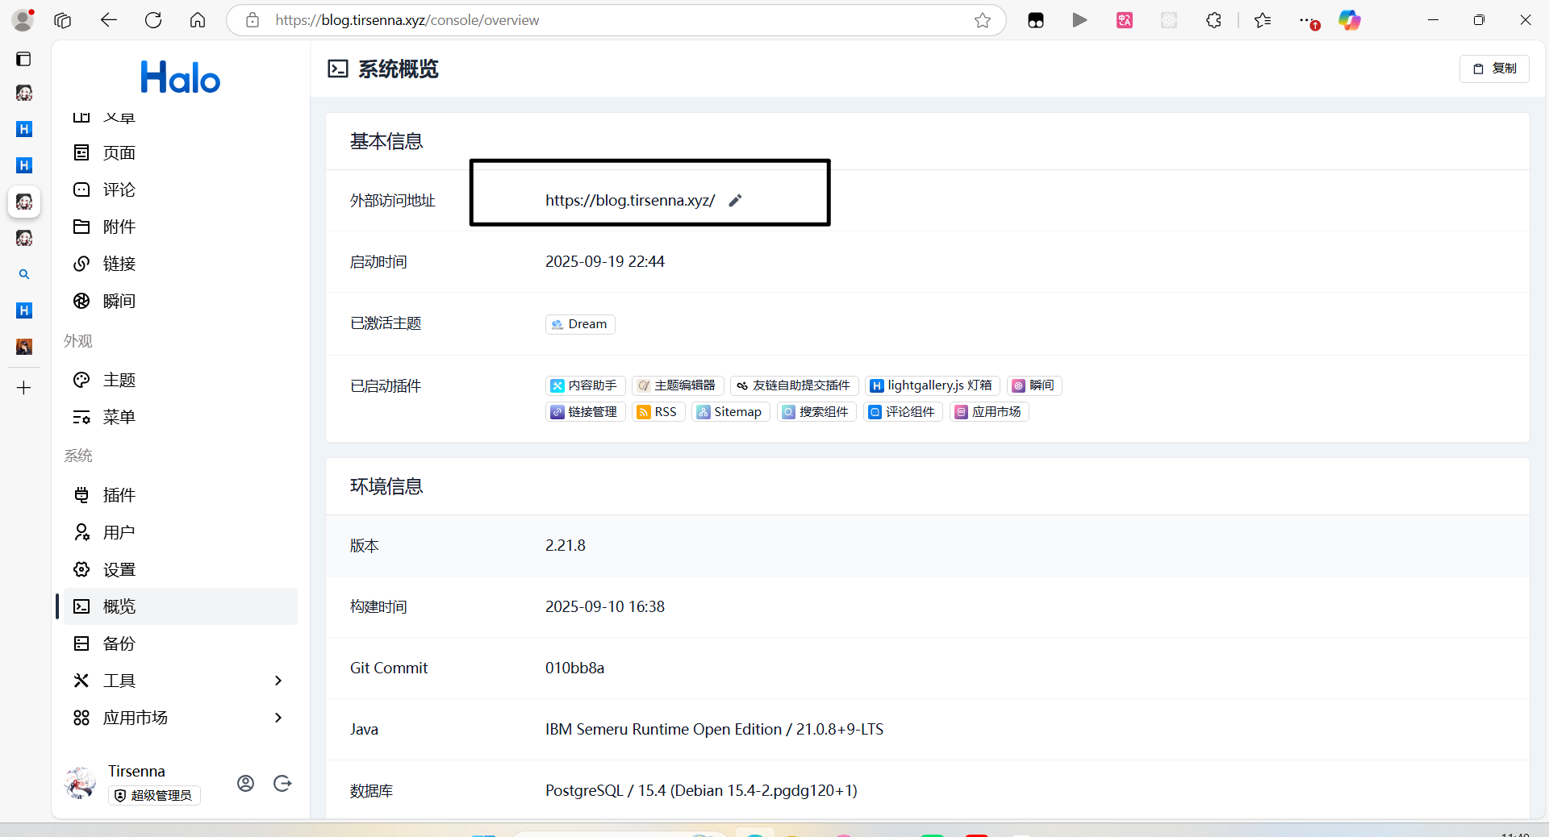Click the Sitemap plugin tag
The width and height of the screenshot is (1549, 837).
tap(730, 412)
